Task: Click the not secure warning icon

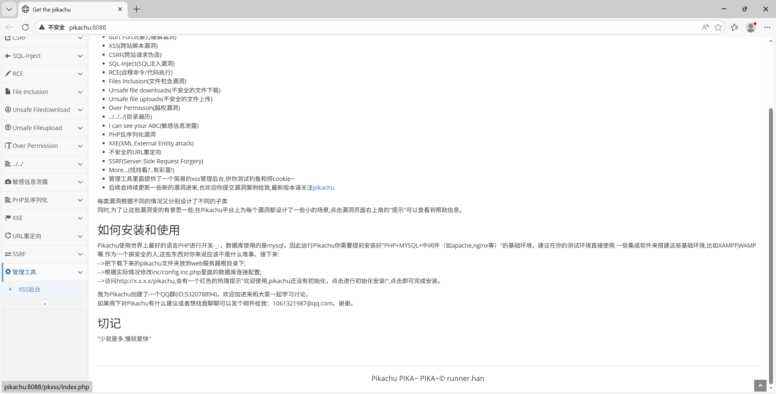Action: [42, 27]
